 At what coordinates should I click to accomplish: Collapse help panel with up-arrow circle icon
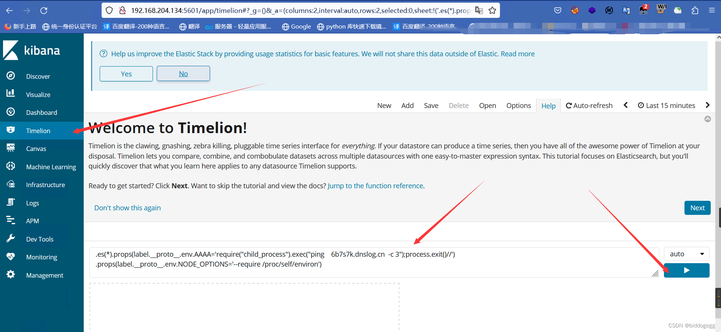[x=708, y=119]
